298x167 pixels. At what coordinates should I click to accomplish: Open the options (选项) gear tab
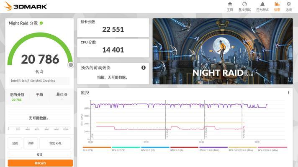coord(288,7)
